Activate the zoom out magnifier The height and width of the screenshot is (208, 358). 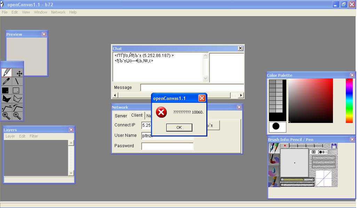17,116
